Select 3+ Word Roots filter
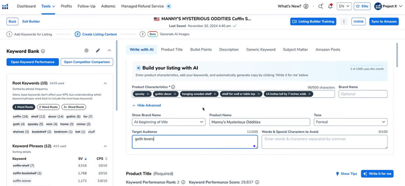This screenshot has height=186, width=405. tap(74, 107)
